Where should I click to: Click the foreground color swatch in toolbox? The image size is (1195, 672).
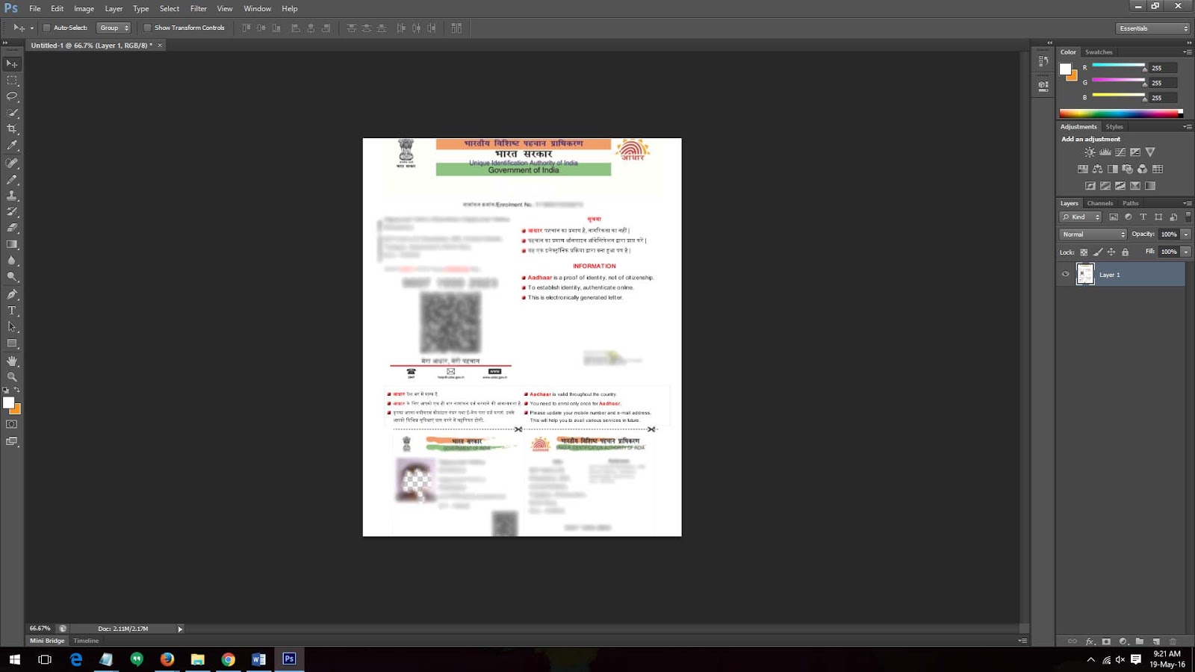pos(8,403)
